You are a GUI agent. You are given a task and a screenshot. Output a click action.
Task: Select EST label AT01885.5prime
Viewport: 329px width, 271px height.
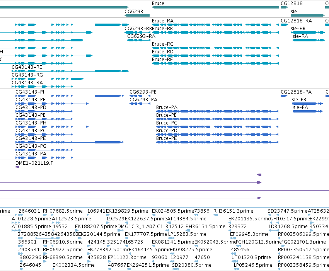pyautogui.click(x=31, y=227)
